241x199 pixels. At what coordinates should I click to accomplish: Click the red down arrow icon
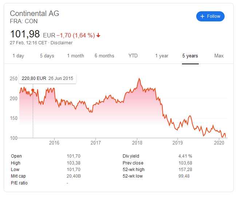(x=98, y=36)
